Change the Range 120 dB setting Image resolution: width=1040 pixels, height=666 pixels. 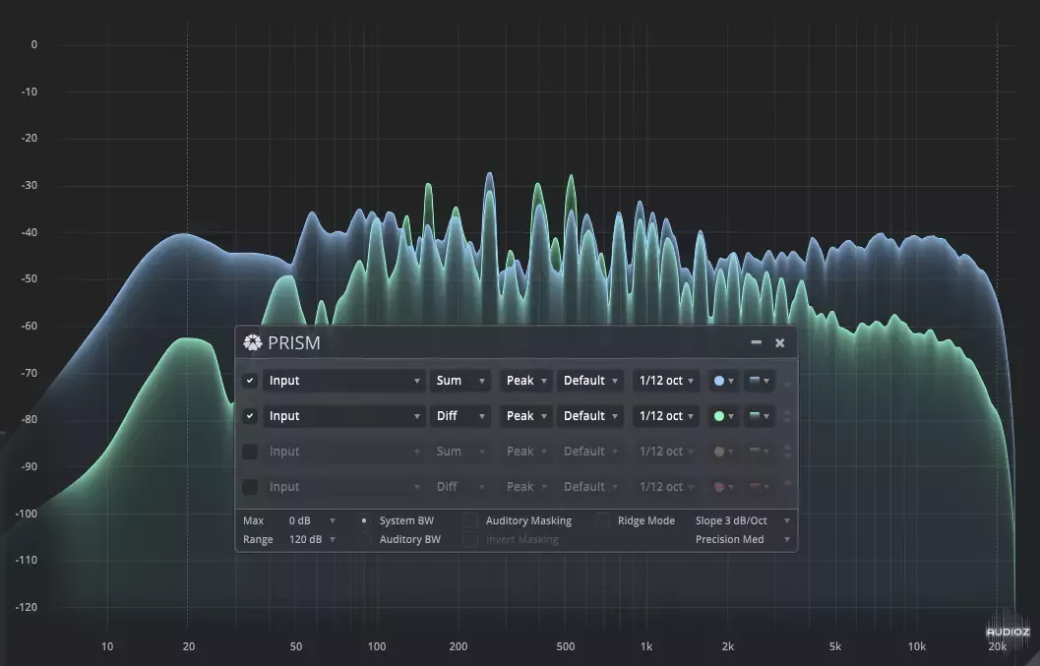(x=311, y=539)
